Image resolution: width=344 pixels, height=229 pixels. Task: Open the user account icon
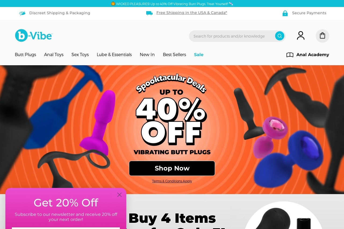(x=301, y=36)
